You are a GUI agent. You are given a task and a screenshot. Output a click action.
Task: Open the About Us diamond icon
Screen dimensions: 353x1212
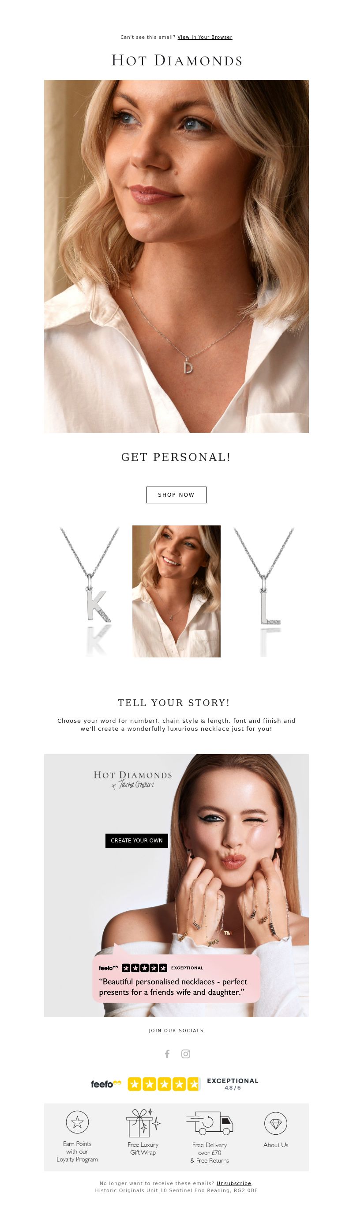click(x=275, y=1124)
